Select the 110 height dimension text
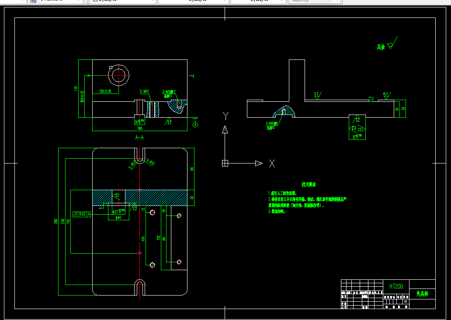This screenshot has height=320, width=451. point(76,89)
